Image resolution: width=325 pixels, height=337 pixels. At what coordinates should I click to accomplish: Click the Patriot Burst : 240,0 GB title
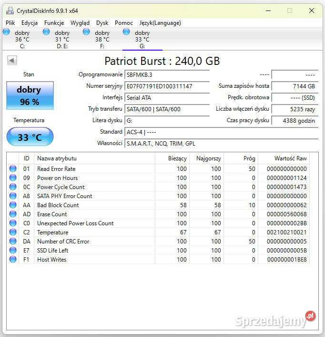pyautogui.click(x=162, y=61)
